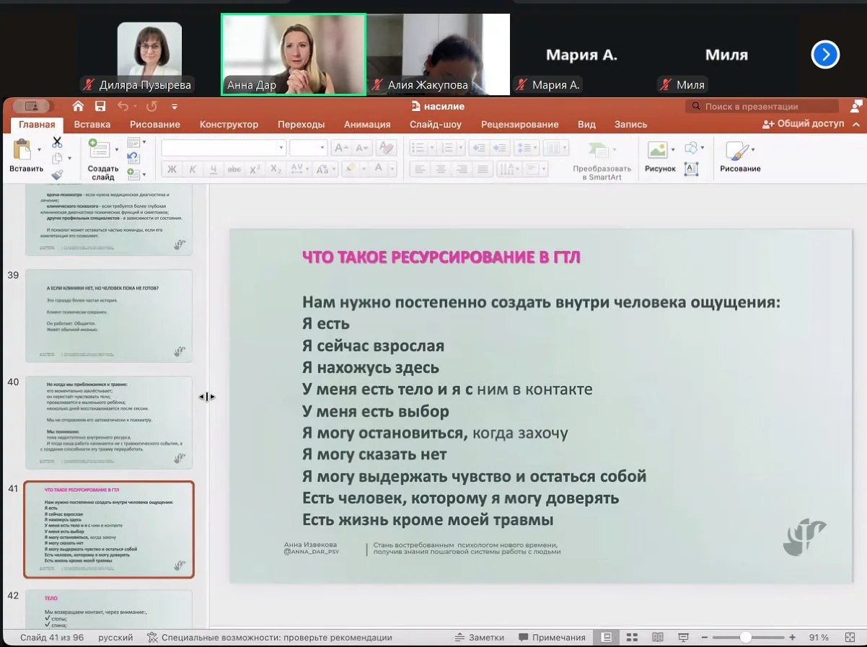Open the font name combo box
The height and width of the screenshot is (647, 867).
(224, 148)
